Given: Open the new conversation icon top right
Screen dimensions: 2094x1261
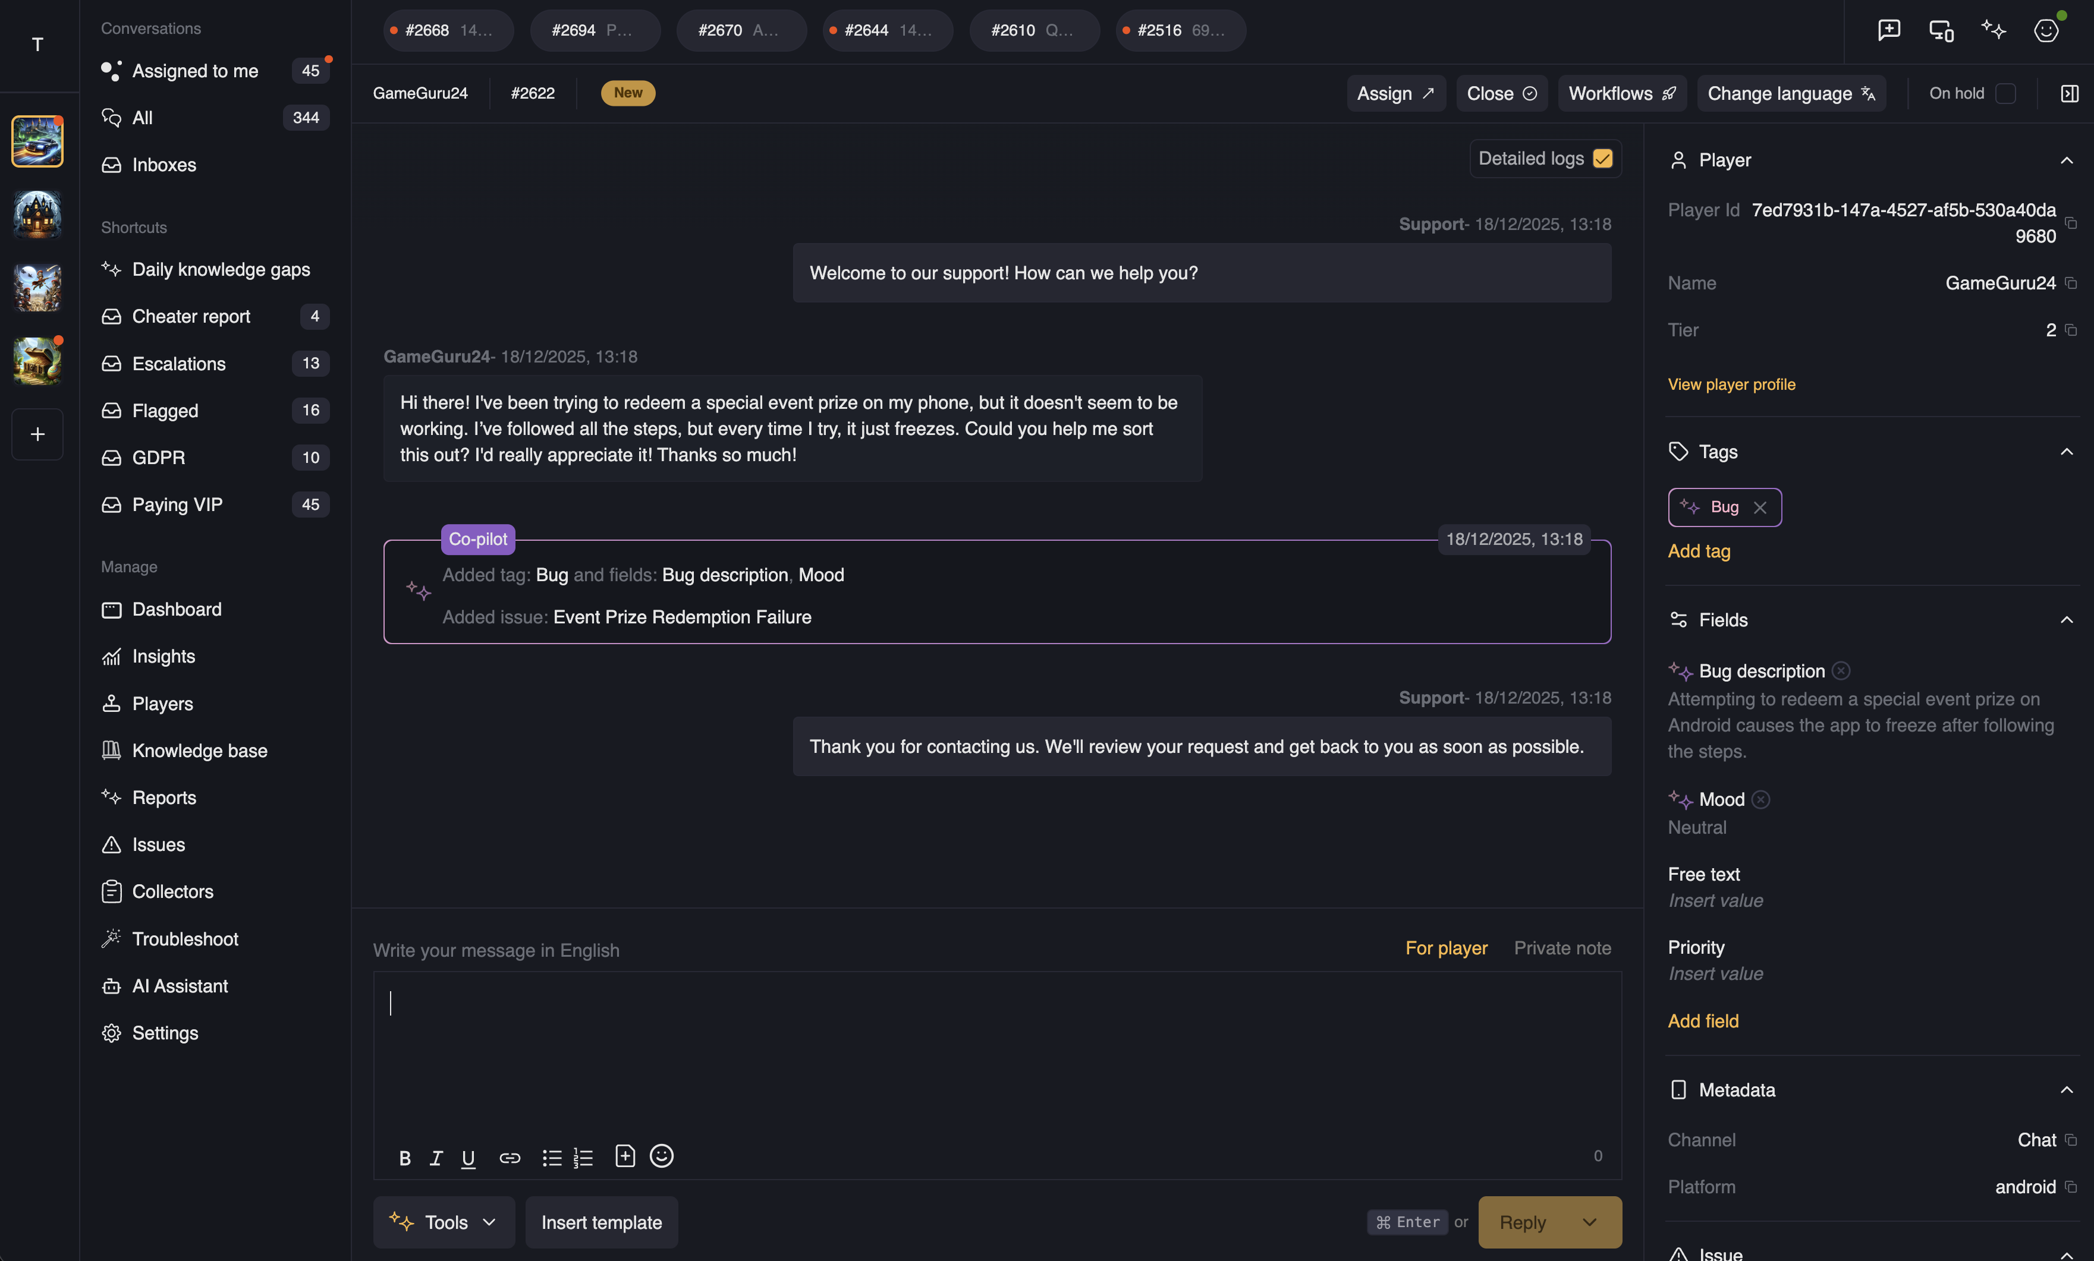Looking at the screenshot, I should pos(1888,30).
